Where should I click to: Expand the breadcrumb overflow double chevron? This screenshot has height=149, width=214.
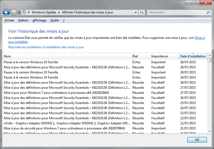coord(29,12)
